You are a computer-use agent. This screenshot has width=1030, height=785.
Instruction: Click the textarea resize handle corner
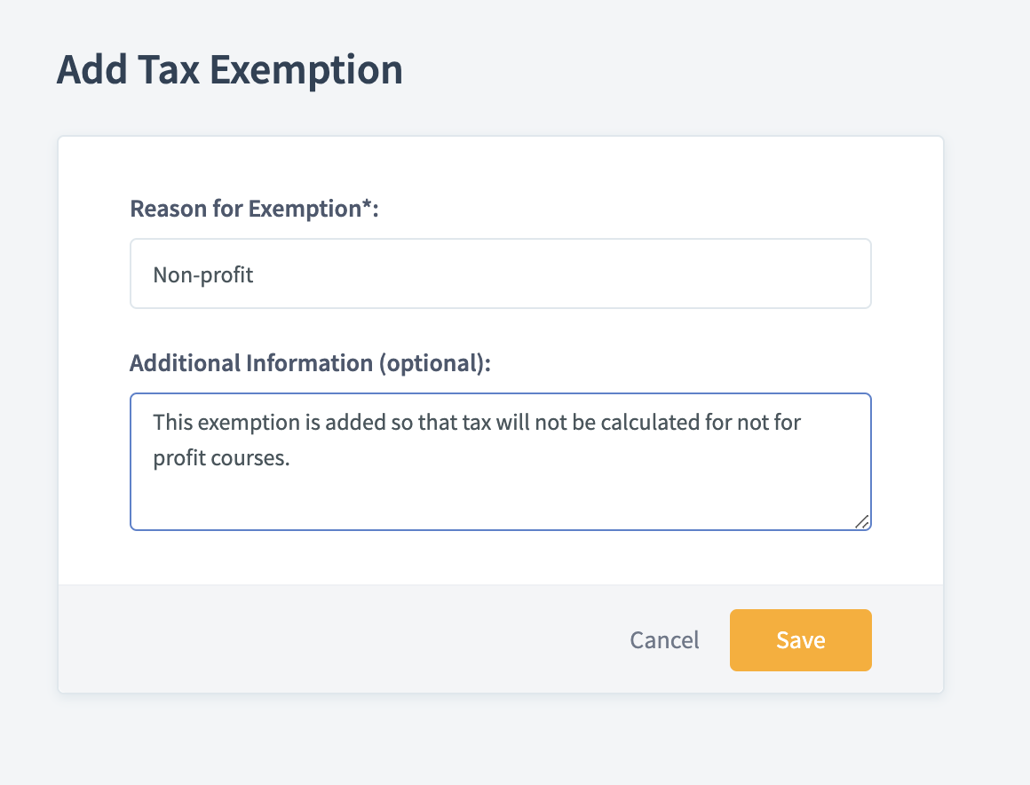tap(861, 521)
